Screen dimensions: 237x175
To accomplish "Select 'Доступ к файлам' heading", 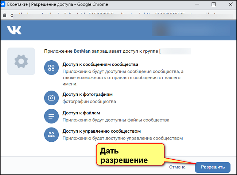I will click(x=81, y=113).
